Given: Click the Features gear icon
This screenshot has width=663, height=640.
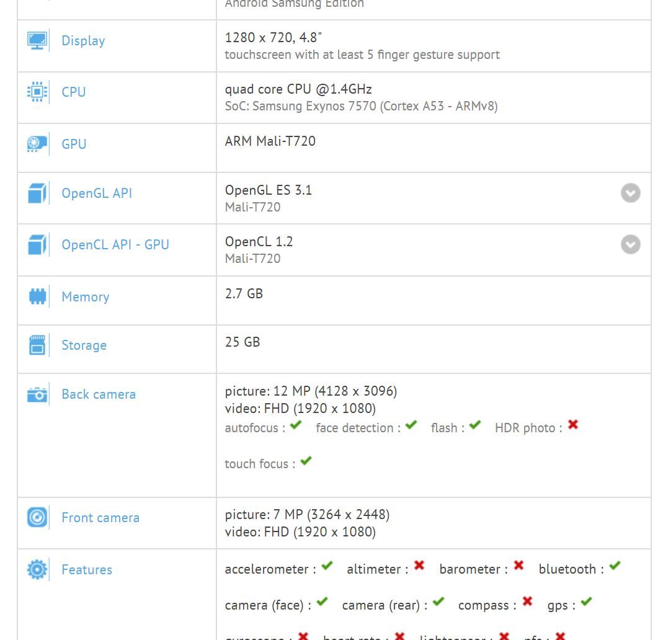Looking at the screenshot, I should tap(37, 569).
